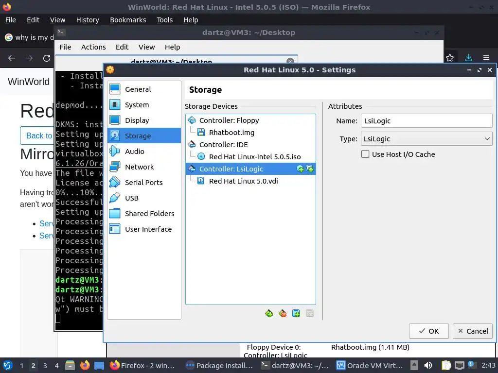
Task: Reload the Firefox page
Action: tap(47, 58)
